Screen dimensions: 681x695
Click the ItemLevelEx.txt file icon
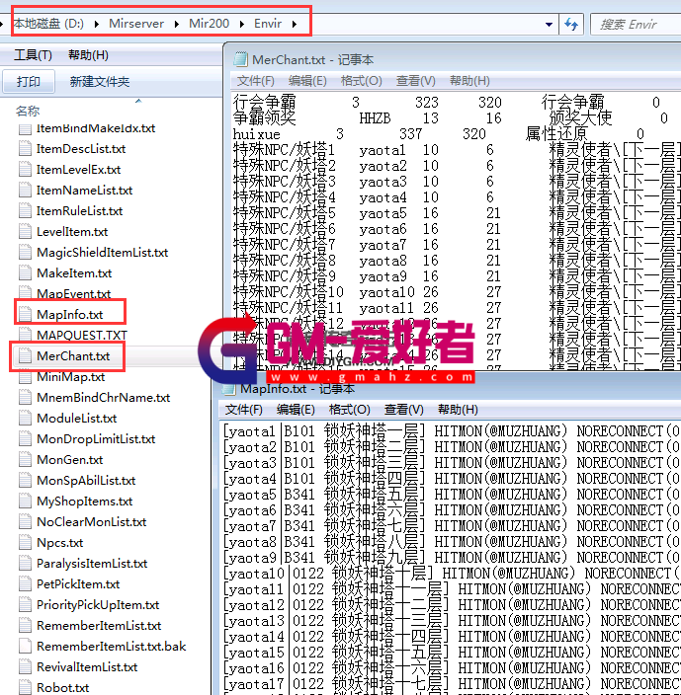[x=26, y=170]
